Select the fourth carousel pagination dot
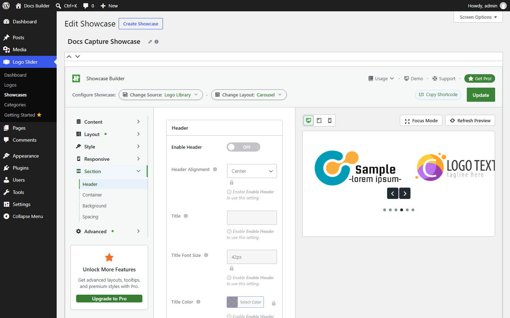This screenshot has width=510, height=318. point(402,210)
